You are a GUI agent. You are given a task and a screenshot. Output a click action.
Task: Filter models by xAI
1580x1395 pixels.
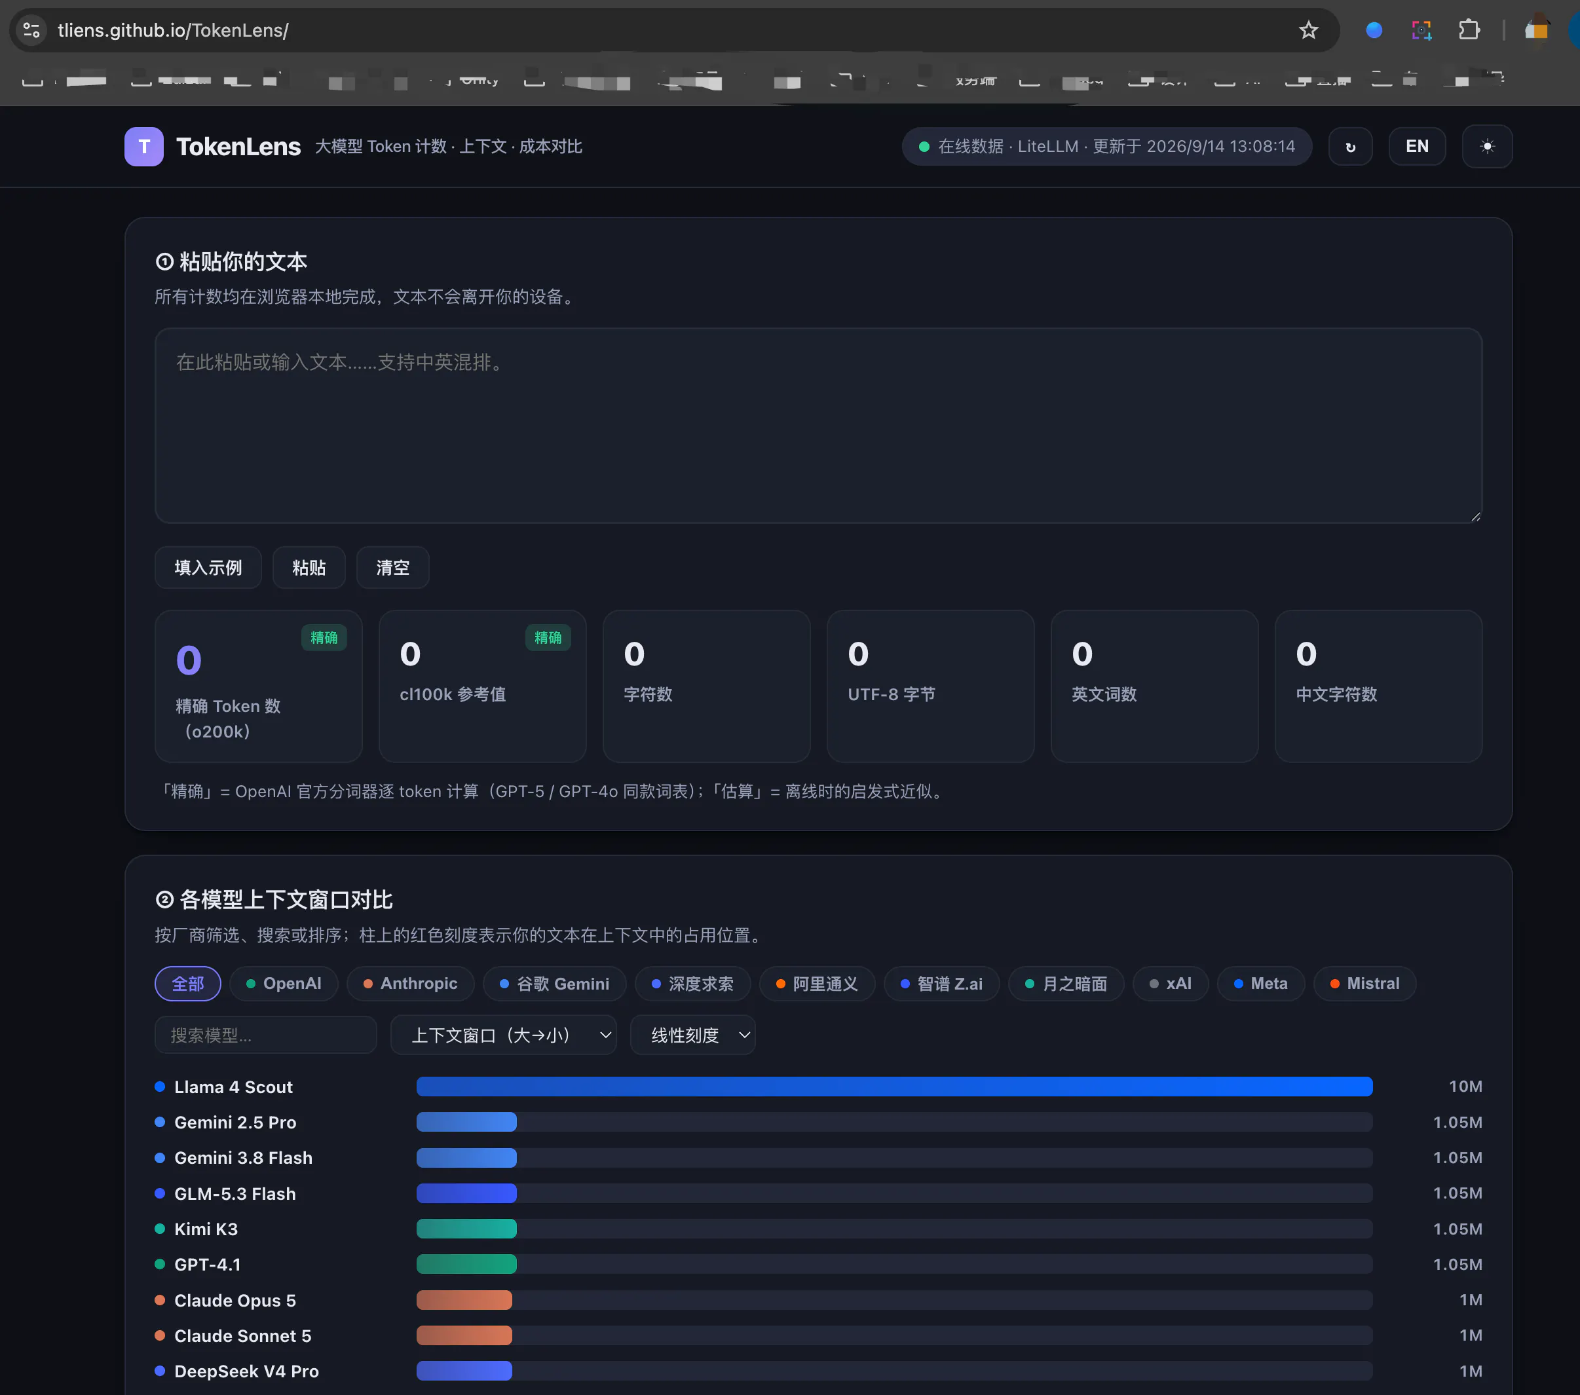click(1171, 984)
